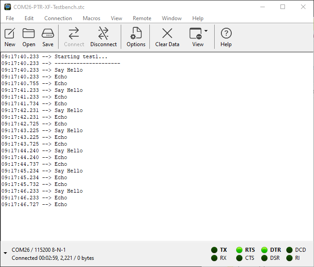Open the Macros menu
The width and height of the screenshot is (314, 267).
[91, 18]
